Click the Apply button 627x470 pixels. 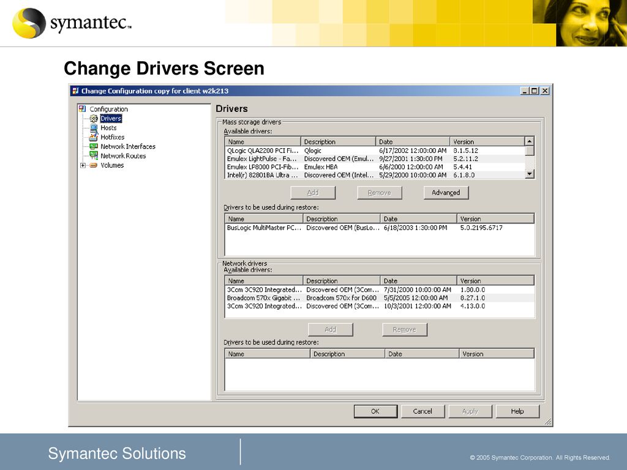470,411
